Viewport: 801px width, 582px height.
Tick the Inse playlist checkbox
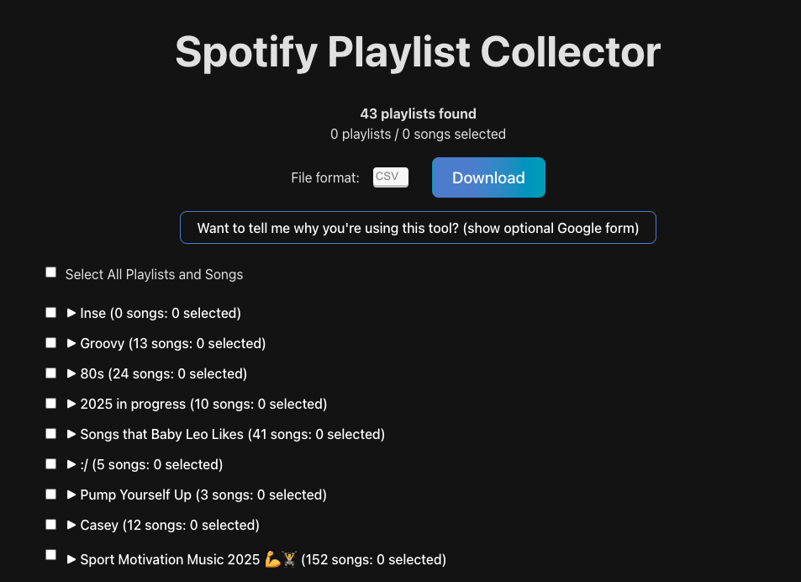pyautogui.click(x=50, y=312)
